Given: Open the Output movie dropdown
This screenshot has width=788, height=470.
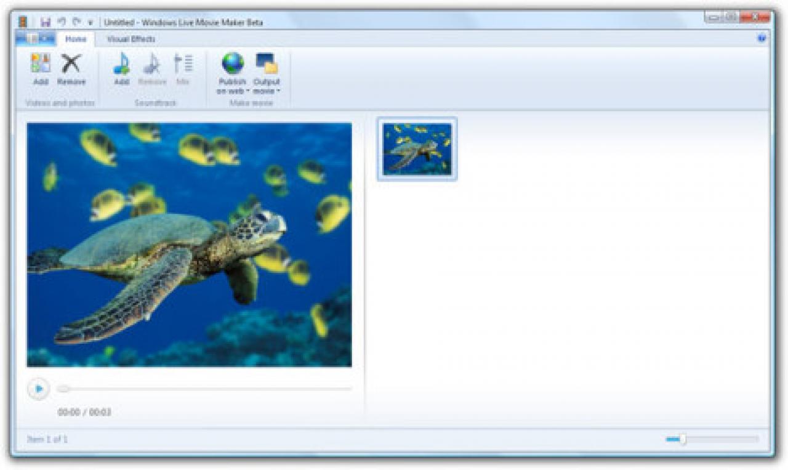Looking at the screenshot, I should (x=267, y=73).
